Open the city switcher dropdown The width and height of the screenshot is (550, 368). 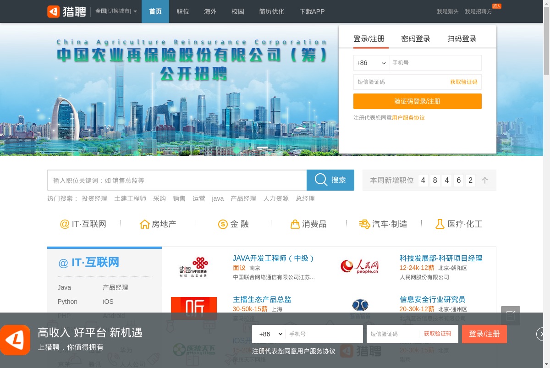(116, 11)
